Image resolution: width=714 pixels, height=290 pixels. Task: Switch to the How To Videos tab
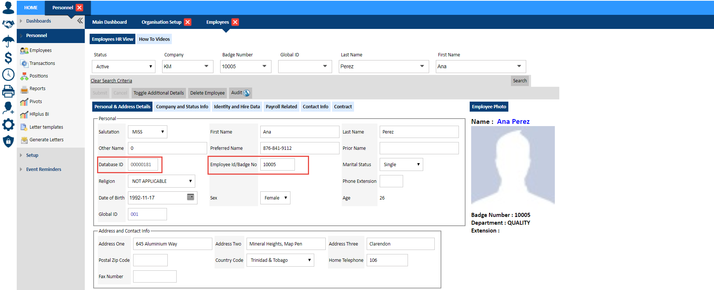coord(154,39)
